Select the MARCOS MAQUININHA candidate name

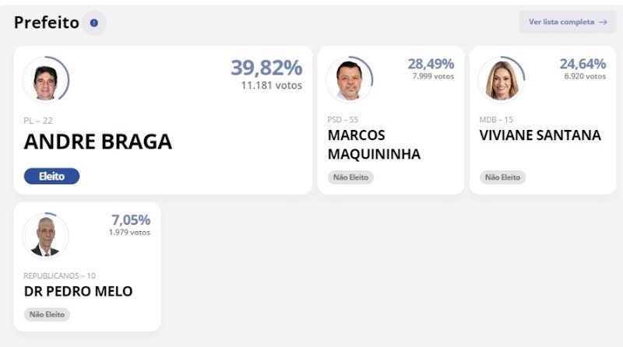point(374,145)
